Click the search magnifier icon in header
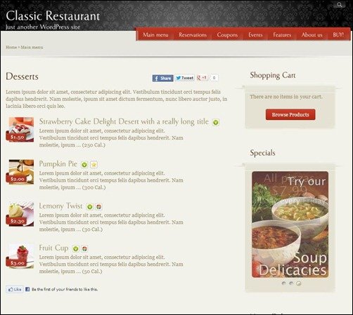The image size is (353, 315). click(x=340, y=5)
